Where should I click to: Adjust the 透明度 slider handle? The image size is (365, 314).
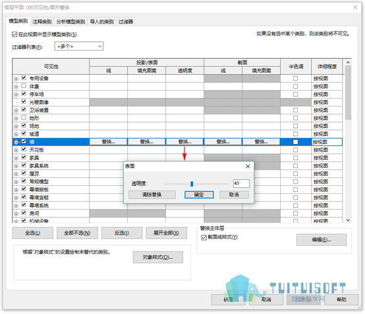(192, 184)
